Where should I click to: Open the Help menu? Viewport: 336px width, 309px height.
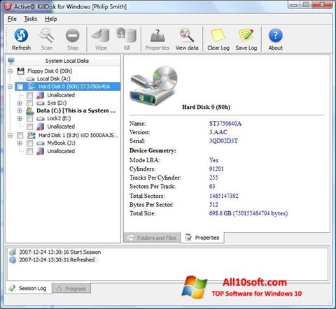51,19
